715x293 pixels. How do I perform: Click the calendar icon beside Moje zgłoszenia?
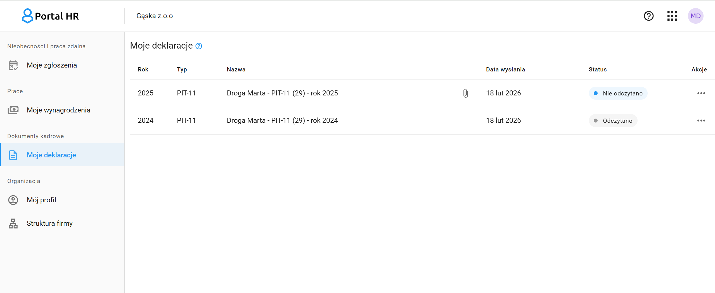pos(13,65)
